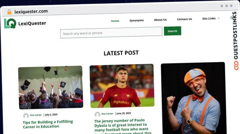Open the About Us page

coord(160,20)
